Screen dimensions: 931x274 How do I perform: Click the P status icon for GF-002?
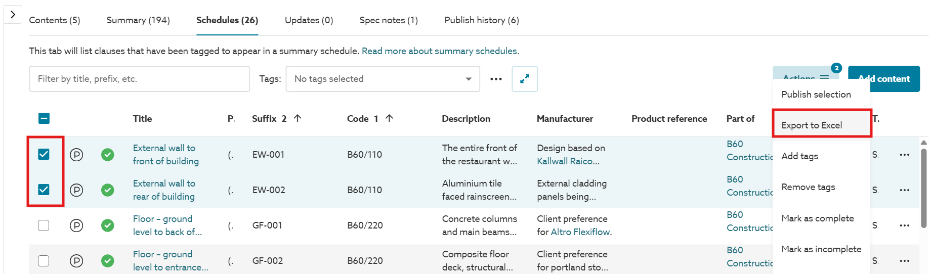[x=76, y=261]
